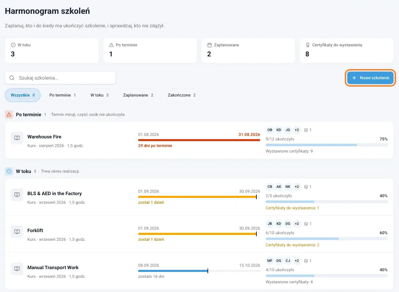399x292 pixels.
Task: Select the Wszystkie filter tab
Action: [x=23, y=95]
